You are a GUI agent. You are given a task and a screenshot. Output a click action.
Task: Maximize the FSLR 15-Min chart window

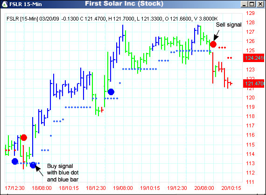pyautogui.click(x=252, y=4)
